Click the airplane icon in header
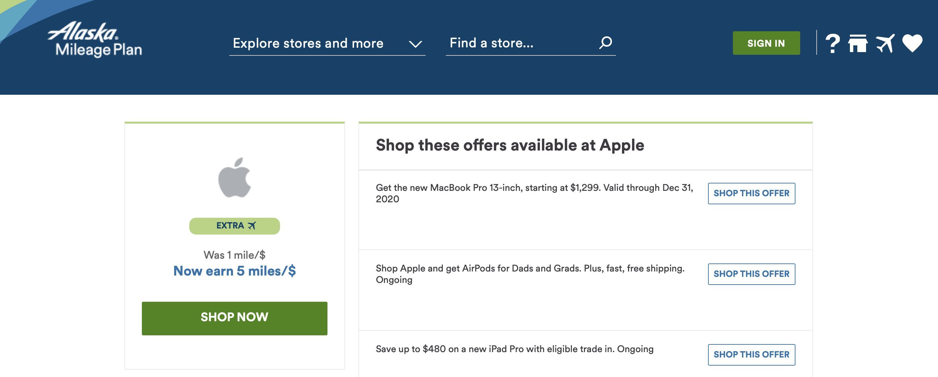The height and width of the screenshot is (377, 938). [x=885, y=44]
